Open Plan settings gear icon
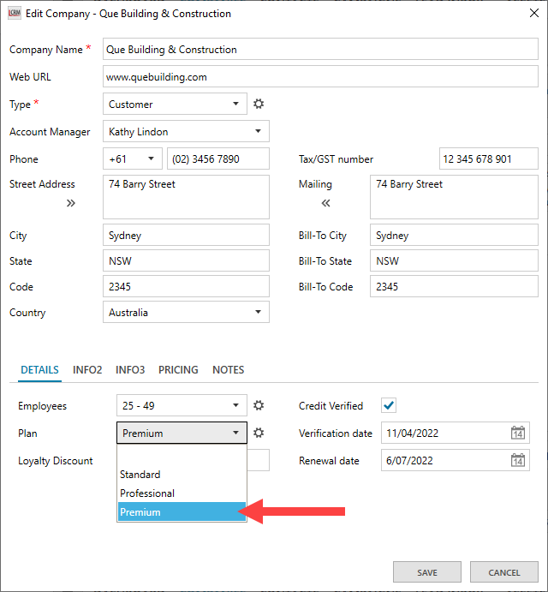The width and height of the screenshot is (548, 592). (x=259, y=434)
